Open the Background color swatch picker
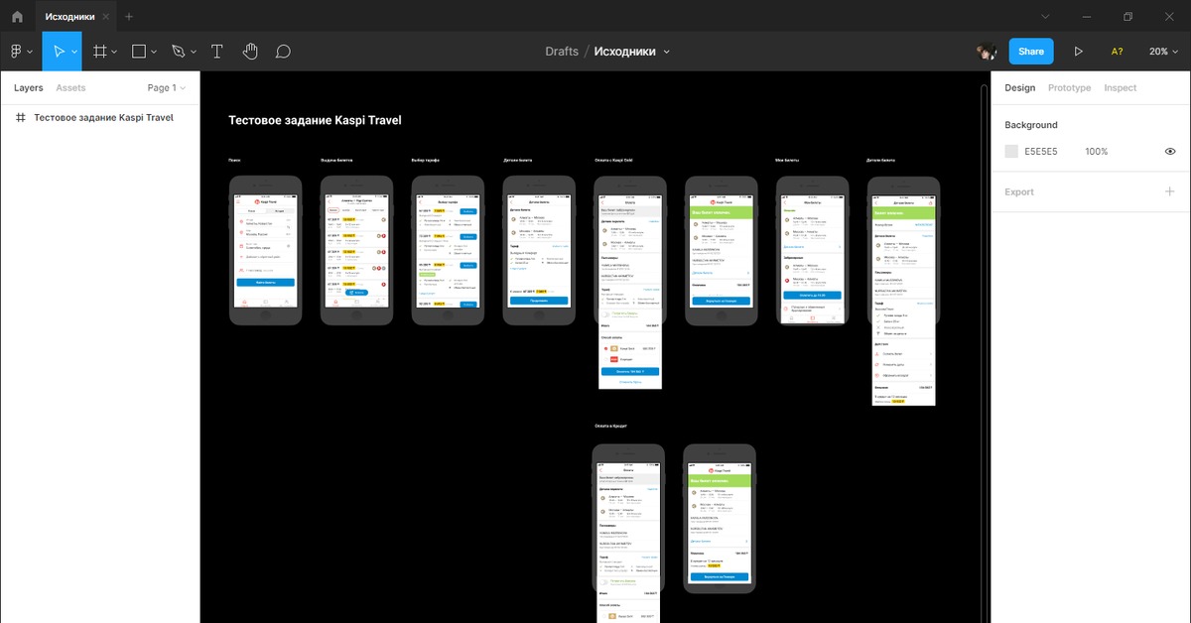 click(1011, 152)
